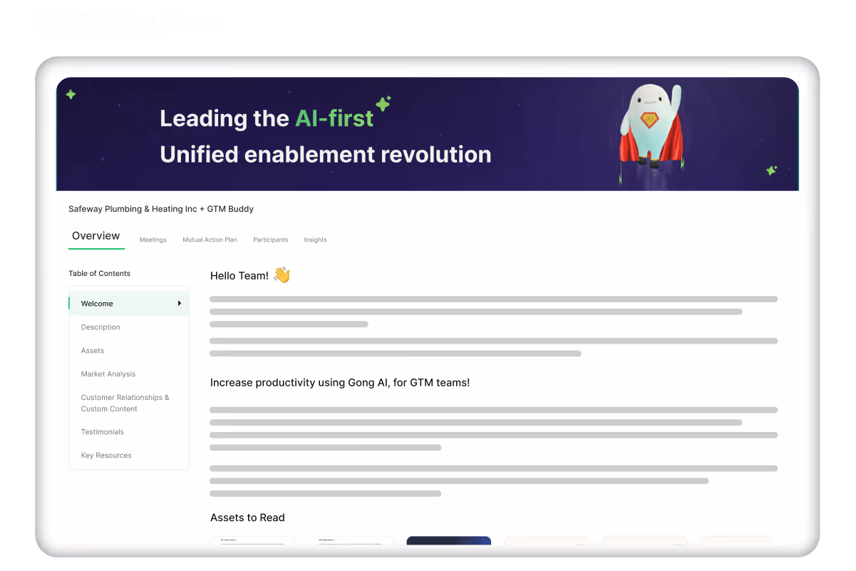The image size is (856, 571).
Task: Go to the Participants tab
Action: (x=271, y=240)
